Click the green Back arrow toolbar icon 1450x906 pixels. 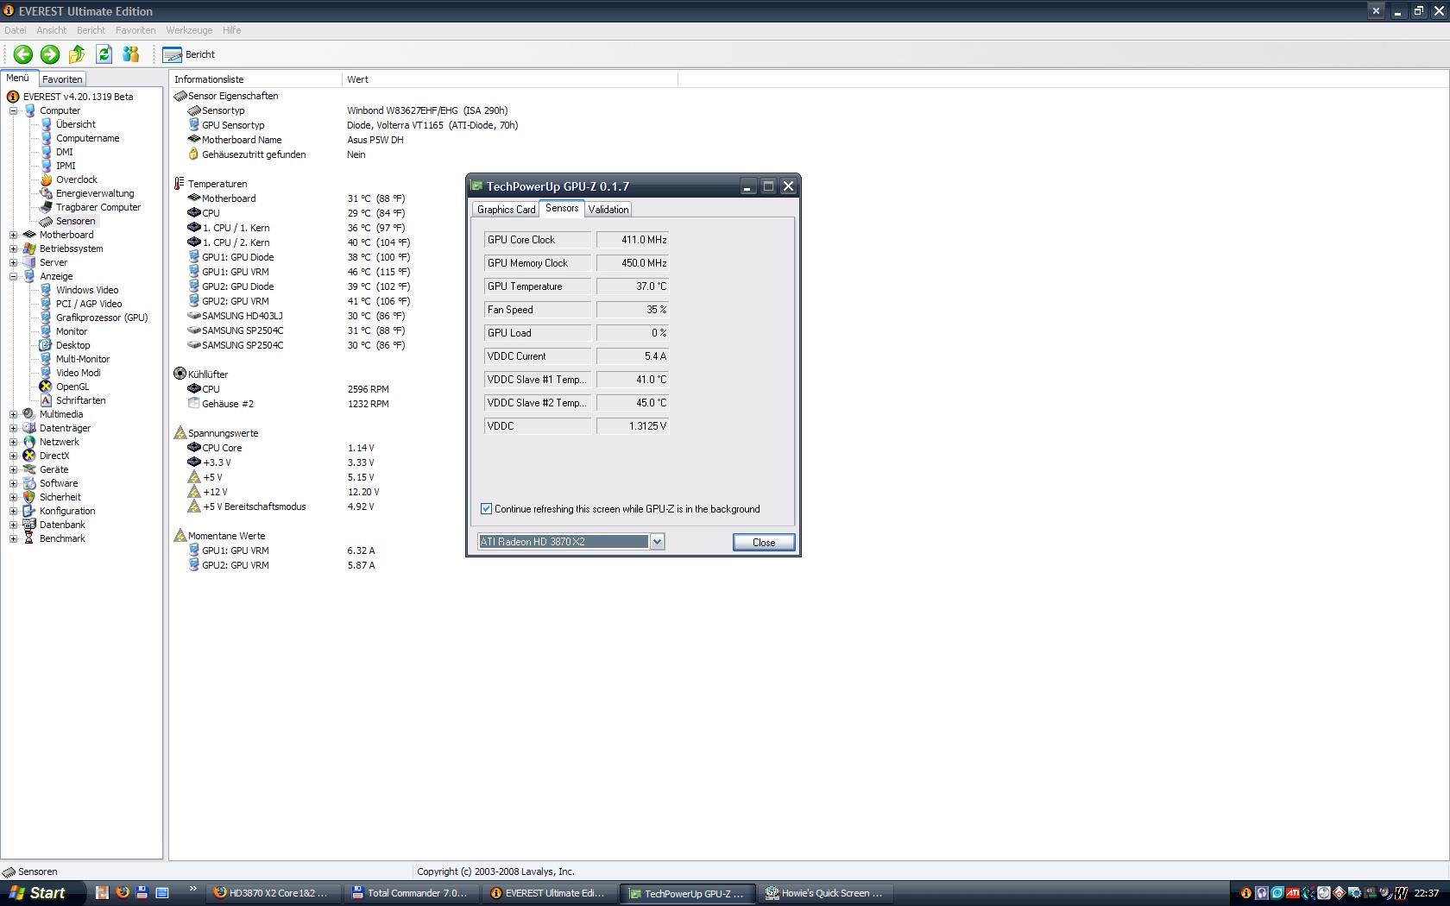pyautogui.click(x=23, y=54)
